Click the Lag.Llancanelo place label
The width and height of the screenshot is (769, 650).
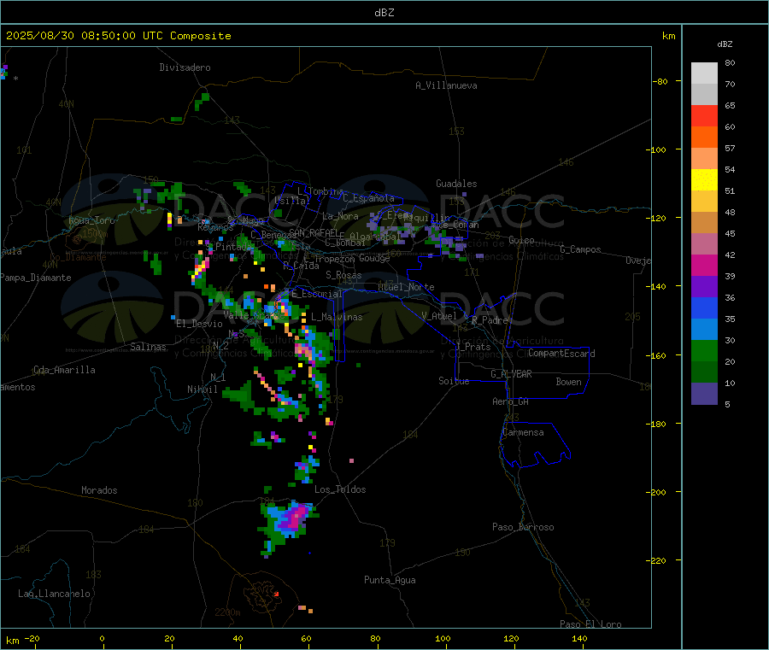[x=55, y=594]
